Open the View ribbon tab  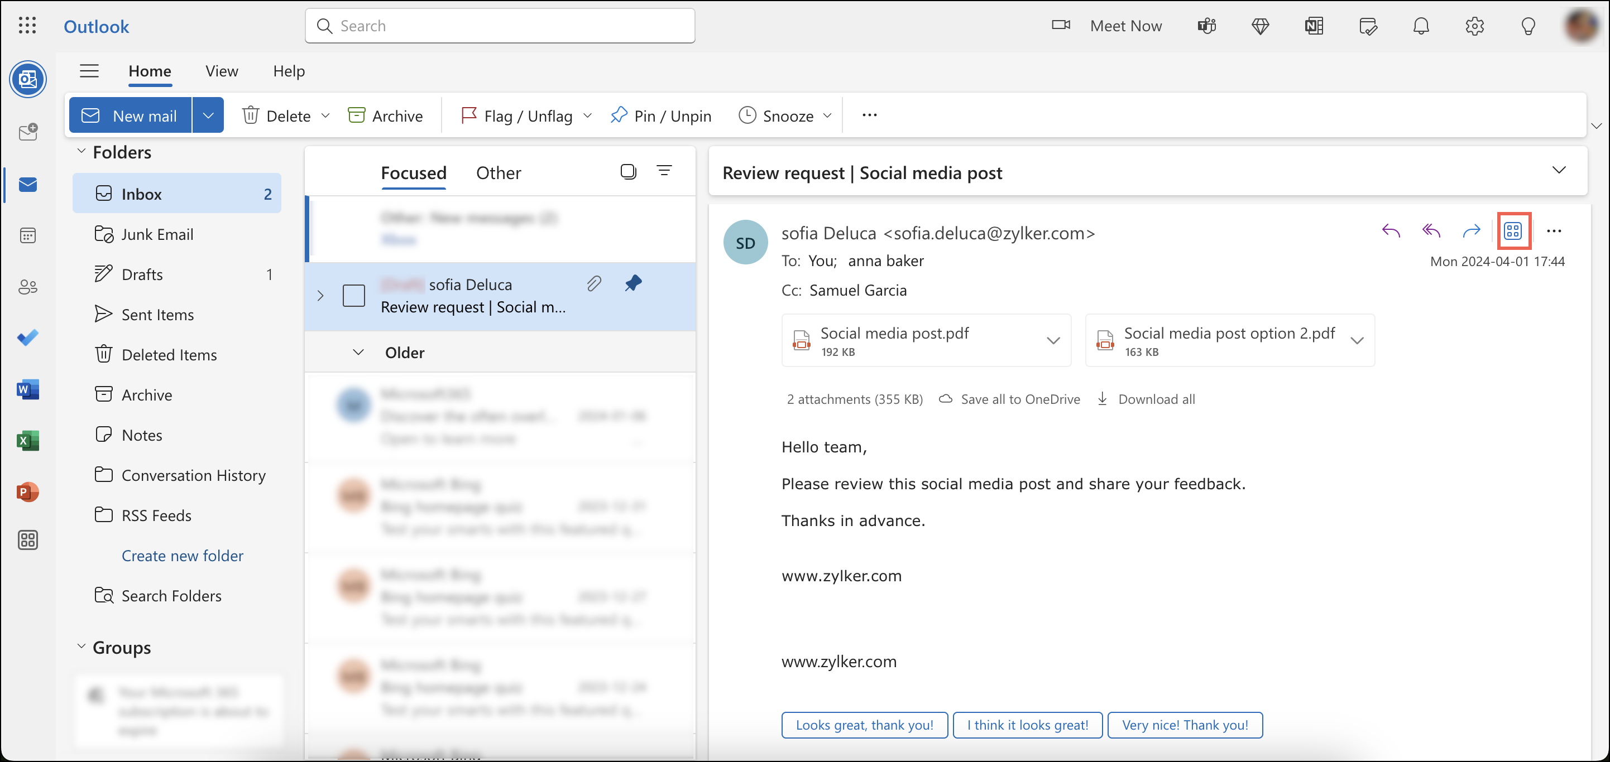(221, 71)
